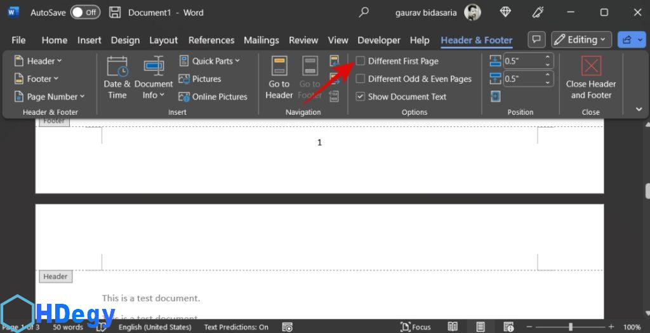Toggle the AutoSave switch

coord(84,12)
